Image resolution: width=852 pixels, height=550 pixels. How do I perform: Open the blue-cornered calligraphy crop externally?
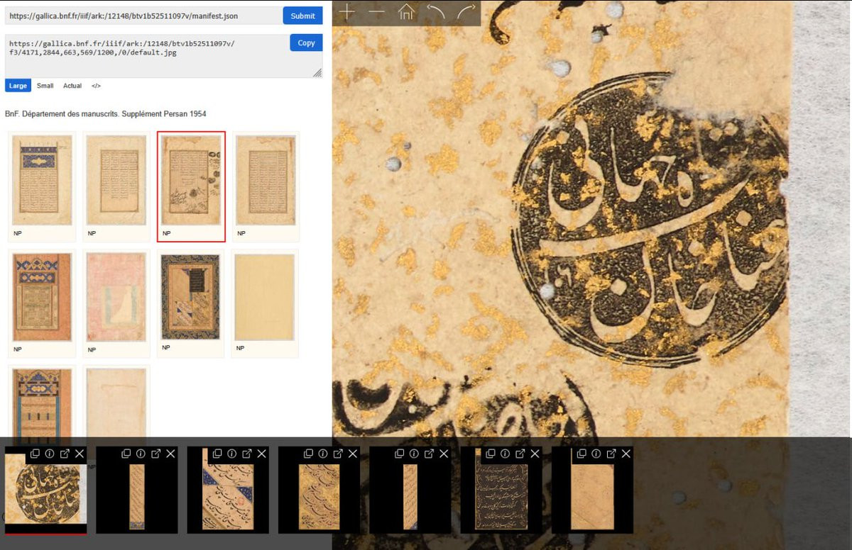(x=247, y=454)
